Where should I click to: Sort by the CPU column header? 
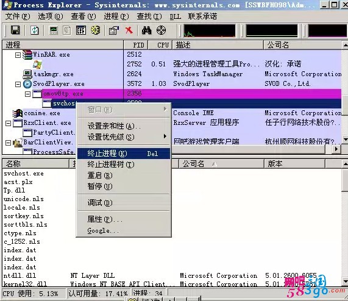coord(160,45)
